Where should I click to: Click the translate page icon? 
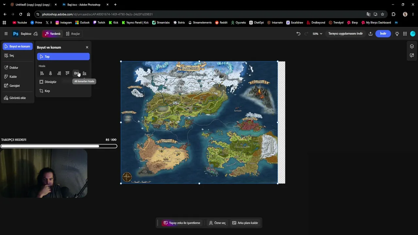368,14
